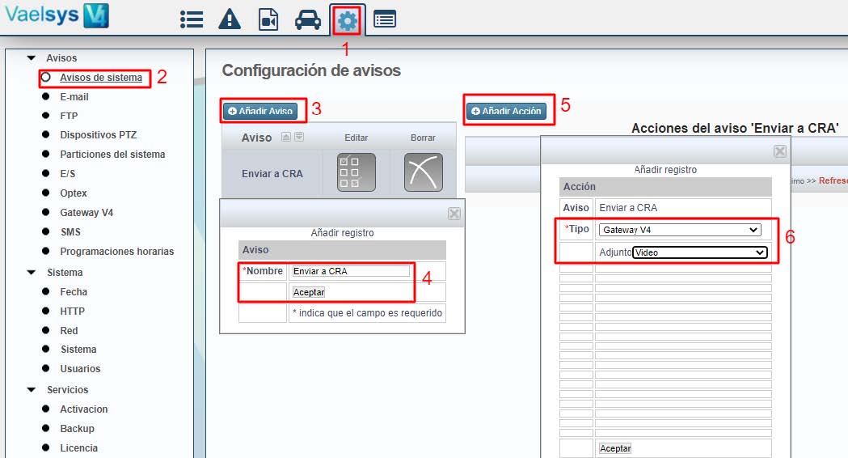Collapse the Sistema tree section
848x458 pixels.
[32, 273]
